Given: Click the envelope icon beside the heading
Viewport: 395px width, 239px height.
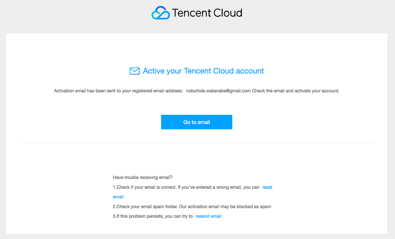Looking at the screenshot, I should pyautogui.click(x=135, y=71).
